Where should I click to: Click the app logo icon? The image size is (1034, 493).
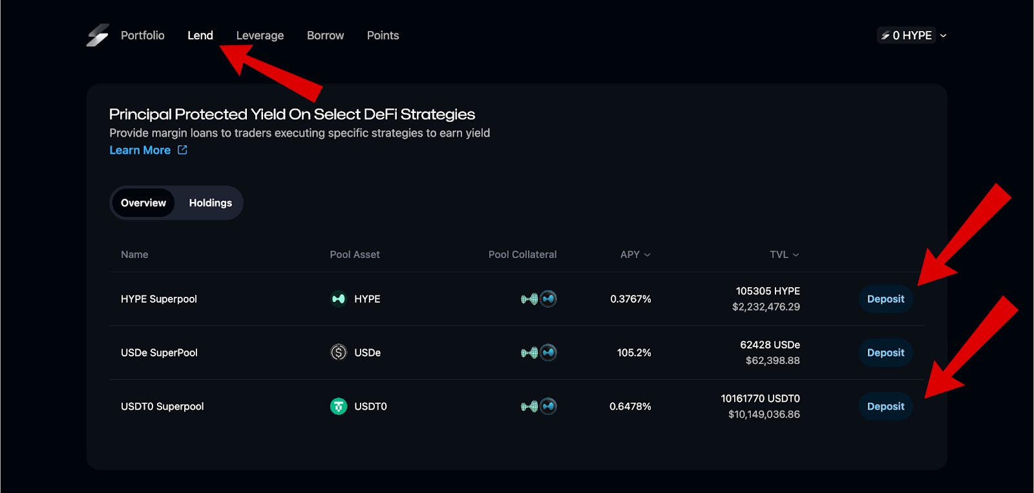pyautogui.click(x=98, y=35)
